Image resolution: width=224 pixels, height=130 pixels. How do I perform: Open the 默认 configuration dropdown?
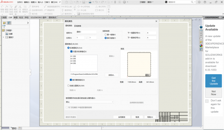click(x=90, y=102)
